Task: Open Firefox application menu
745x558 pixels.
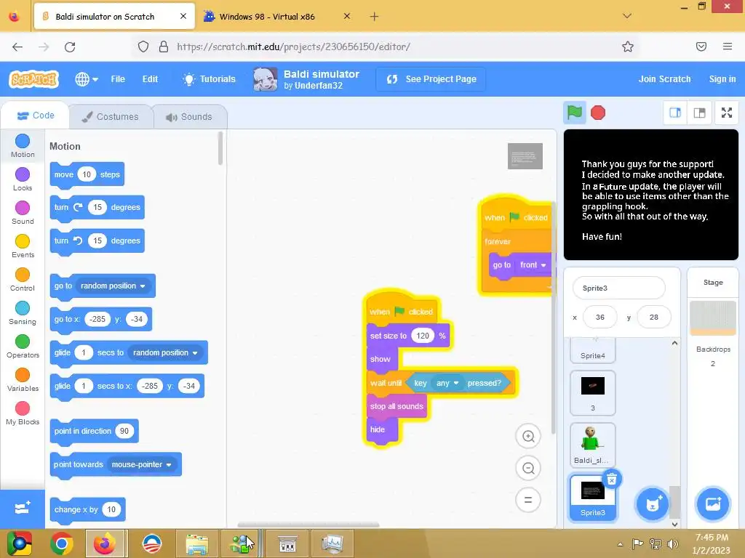Action: (727, 46)
